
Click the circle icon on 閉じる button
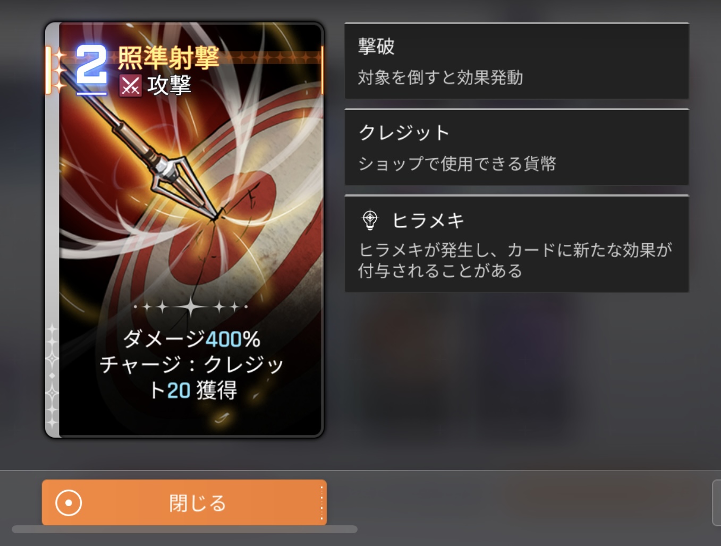(69, 502)
